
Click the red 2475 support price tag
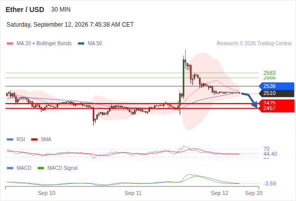[277, 103]
